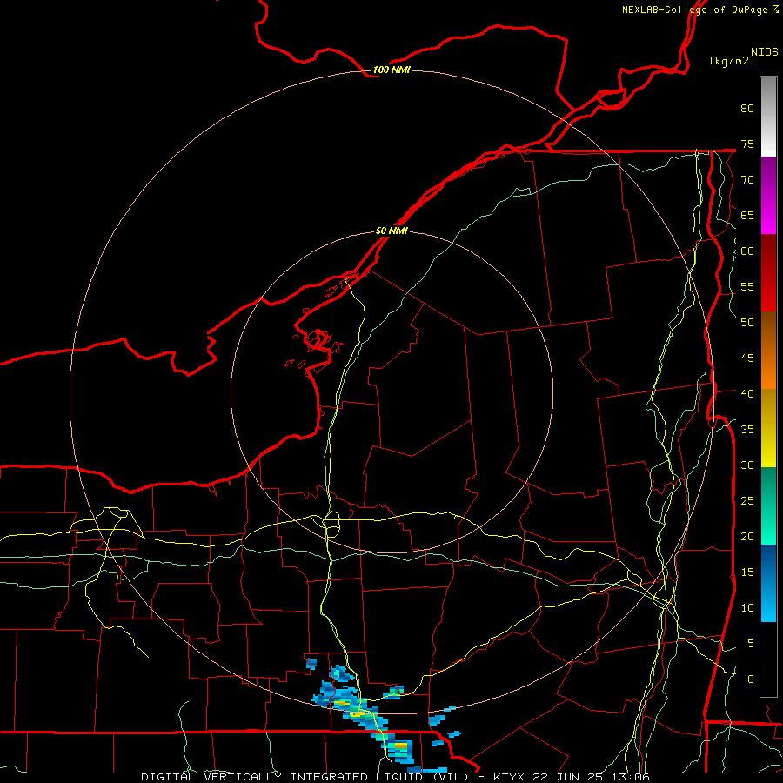Click the color scale value 50
Image resolution: width=783 pixels, height=783 pixels.
tap(747, 323)
